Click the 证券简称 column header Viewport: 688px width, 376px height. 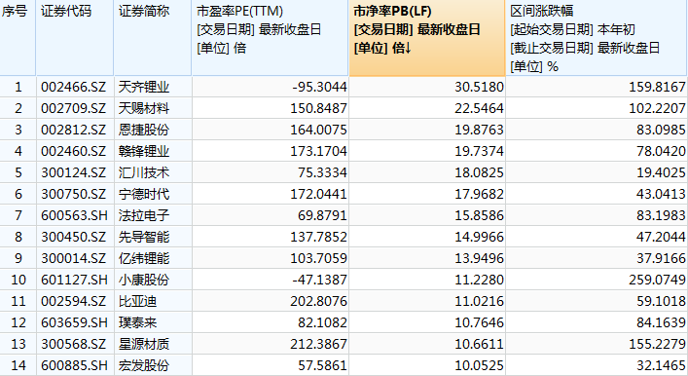(x=153, y=38)
